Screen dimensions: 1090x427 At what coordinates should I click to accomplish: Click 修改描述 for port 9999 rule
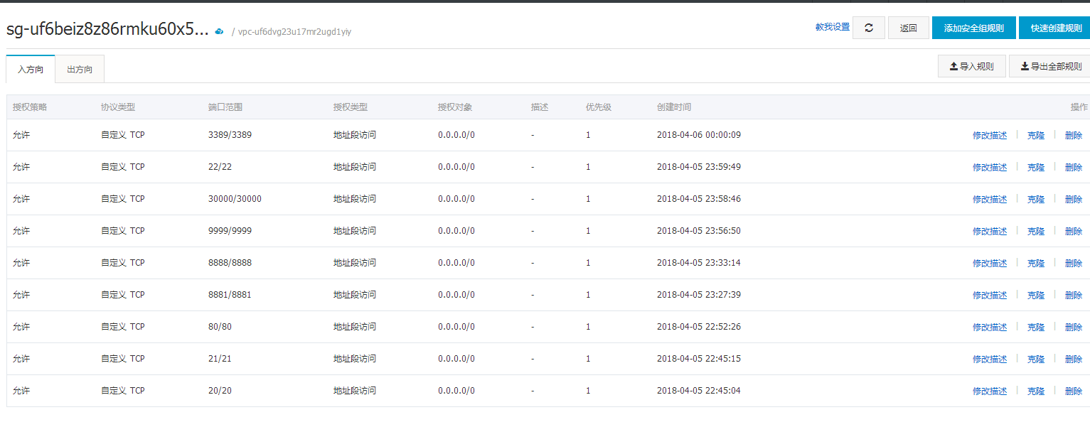(x=990, y=232)
